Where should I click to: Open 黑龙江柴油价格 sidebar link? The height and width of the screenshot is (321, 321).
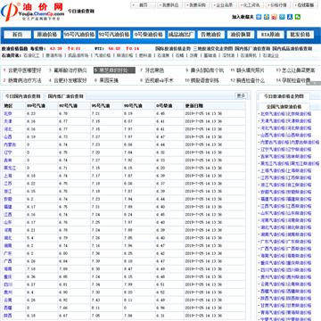pos(305,163)
